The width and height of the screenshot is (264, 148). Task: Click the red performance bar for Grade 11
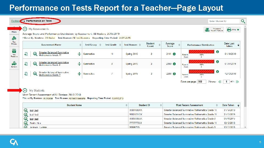click(x=202, y=52)
